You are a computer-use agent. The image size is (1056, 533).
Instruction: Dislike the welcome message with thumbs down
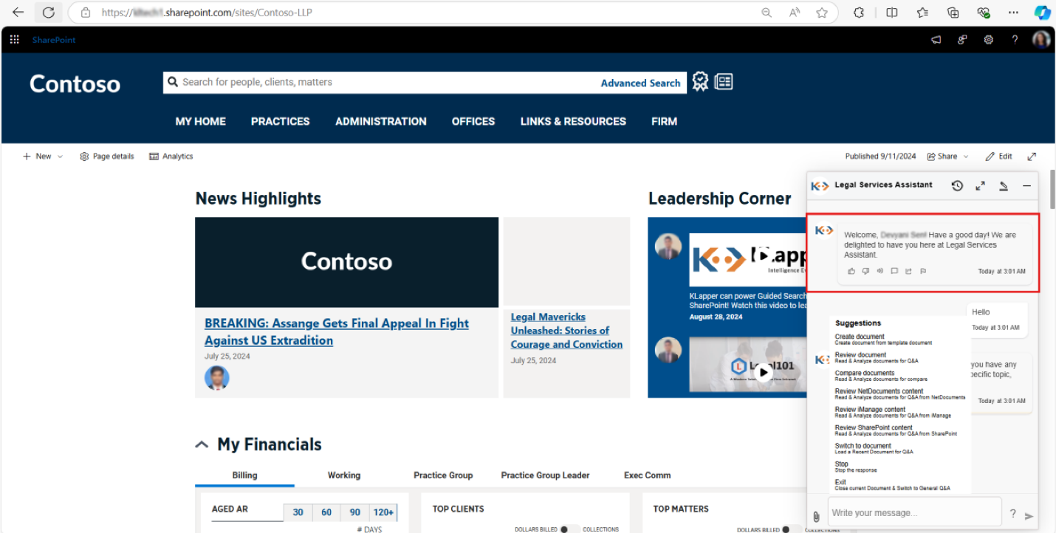tap(865, 271)
